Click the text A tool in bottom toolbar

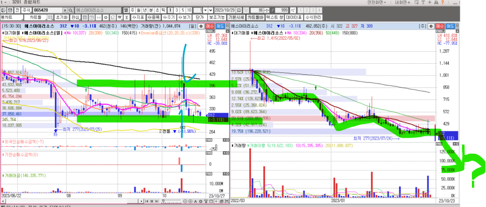pos(196,201)
